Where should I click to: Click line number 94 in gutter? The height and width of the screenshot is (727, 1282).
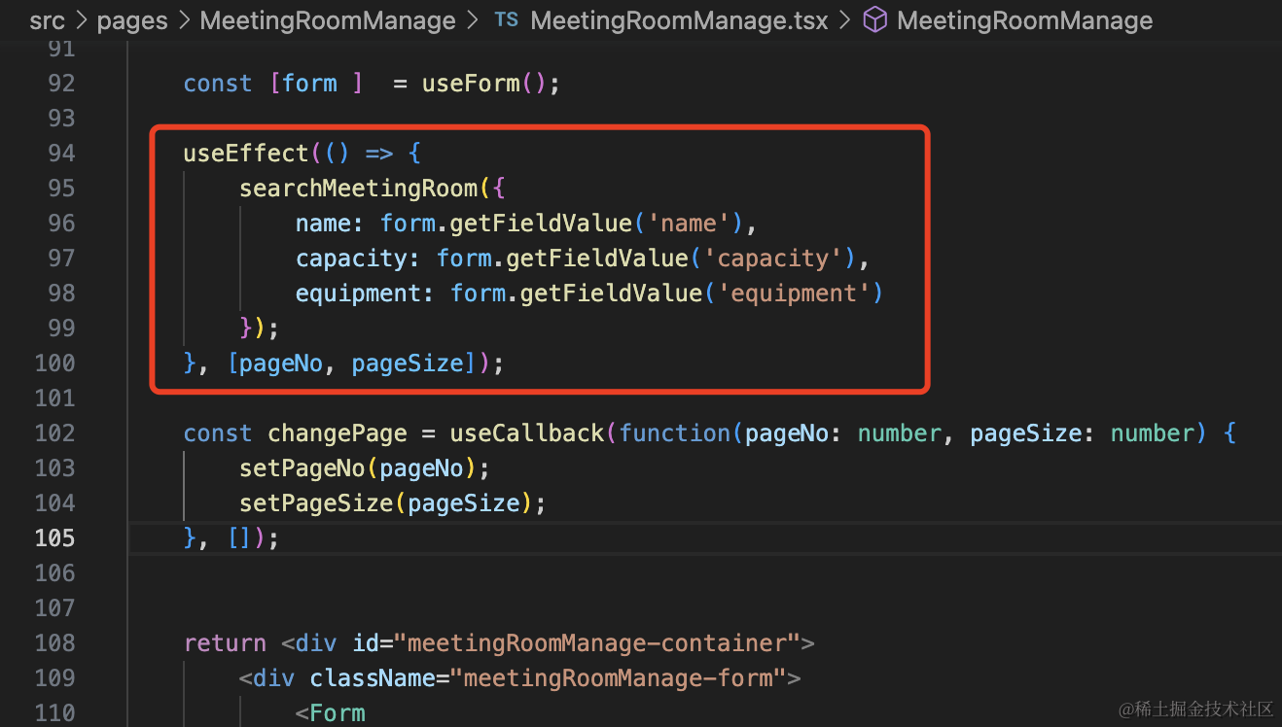(x=60, y=153)
